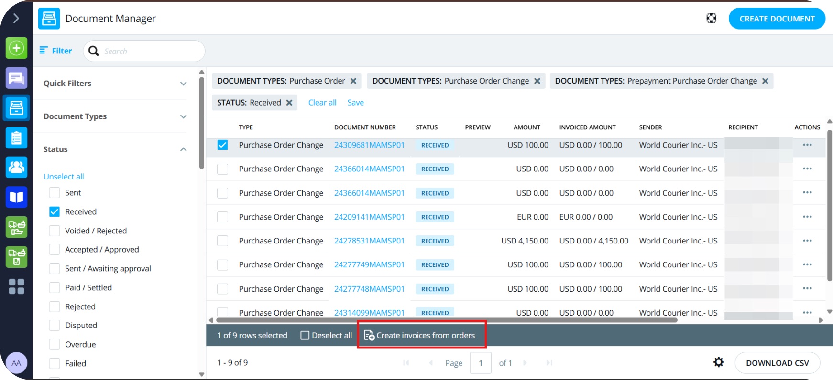Click the green plus icon in sidebar

[x=16, y=48]
